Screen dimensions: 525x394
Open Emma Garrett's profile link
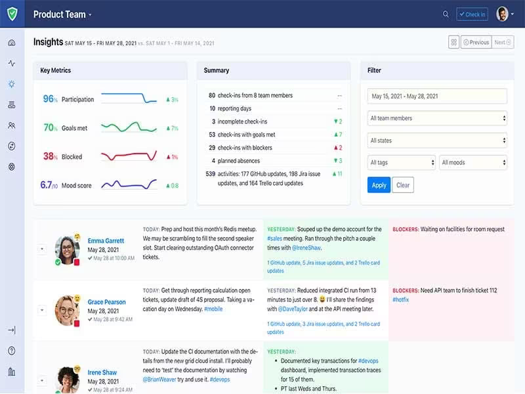[106, 241]
